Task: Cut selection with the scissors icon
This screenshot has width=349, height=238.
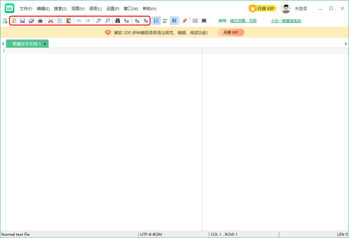Action: pyautogui.click(x=50, y=21)
